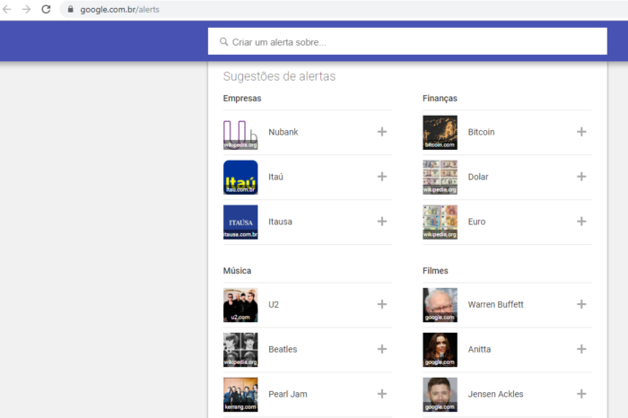Add an alert for Beatles
The image size is (628, 418).
click(x=381, y=349)
